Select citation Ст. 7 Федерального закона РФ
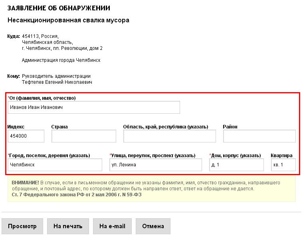305x235 pixels. pos(48,195)
